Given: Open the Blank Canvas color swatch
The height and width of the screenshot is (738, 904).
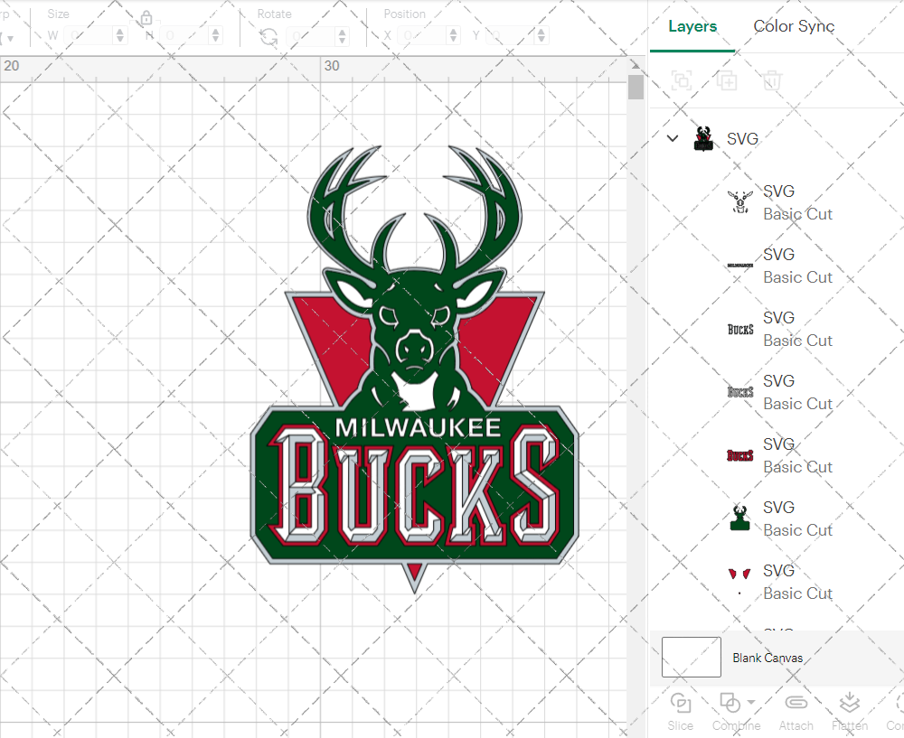Looking at the screenshot, I should (692, 657).
